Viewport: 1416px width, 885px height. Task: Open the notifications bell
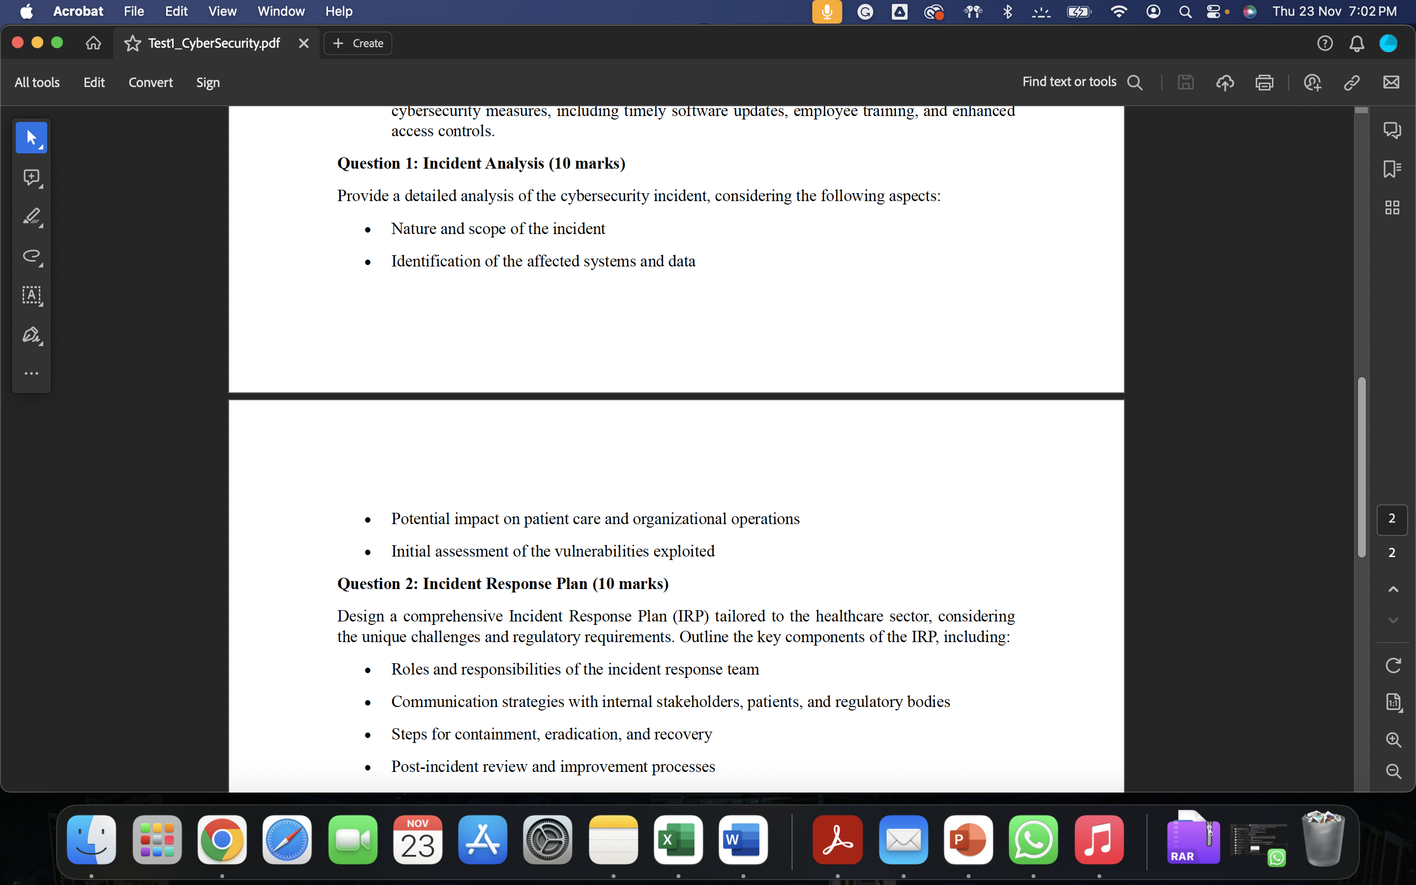[x=1357, y=43]
